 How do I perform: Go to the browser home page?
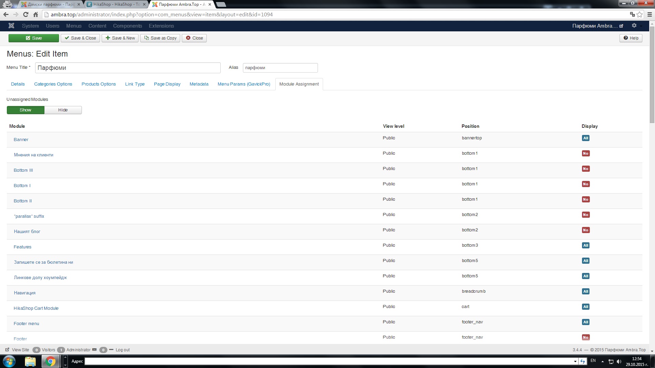coord(35,14)
